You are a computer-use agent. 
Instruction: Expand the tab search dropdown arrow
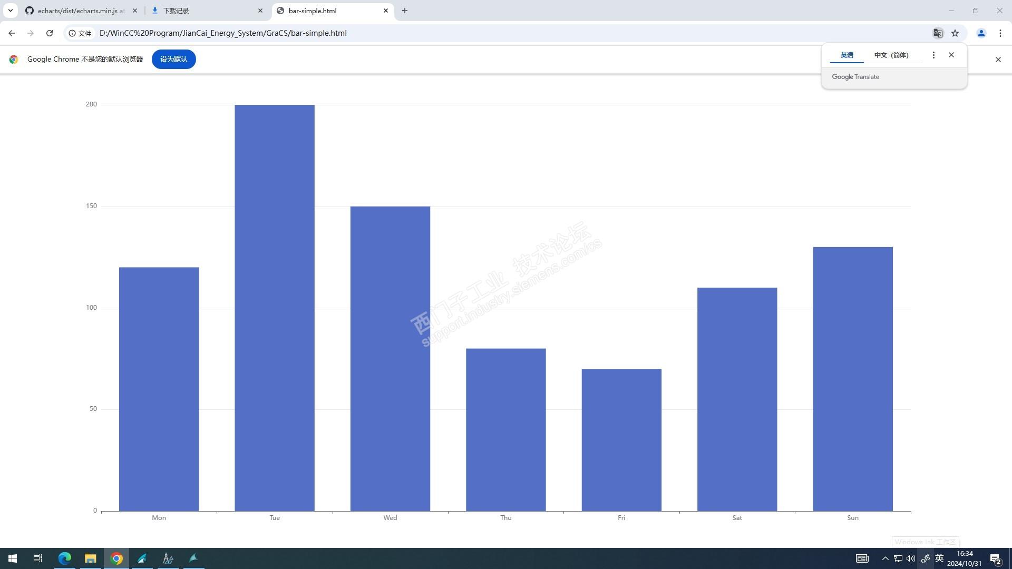10,11
